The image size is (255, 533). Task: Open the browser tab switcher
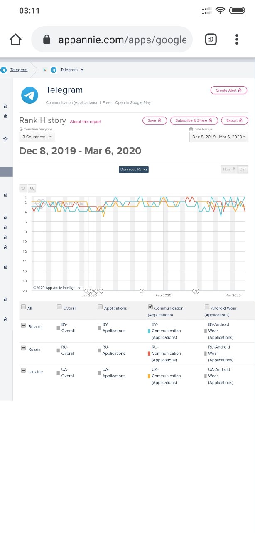tap(211, 40)
